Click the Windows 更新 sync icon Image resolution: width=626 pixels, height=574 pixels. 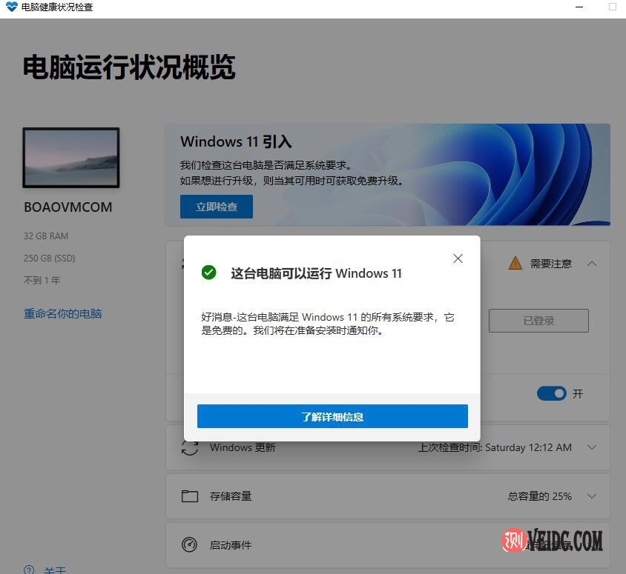point(190,447)
